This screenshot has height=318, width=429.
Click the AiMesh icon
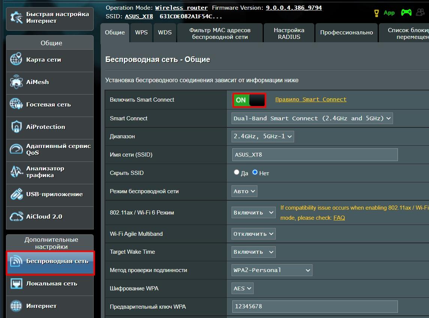(x=16, y=82)
